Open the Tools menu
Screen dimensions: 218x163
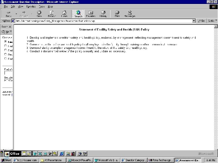[x=41, y=7]
